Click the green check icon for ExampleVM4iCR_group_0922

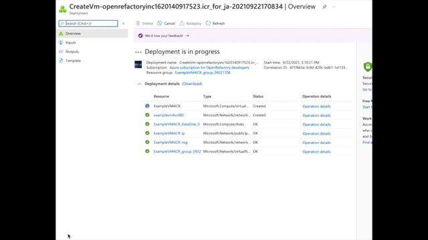coord(147,151)
